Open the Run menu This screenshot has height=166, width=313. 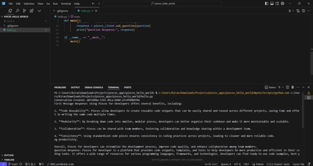coord(55,3)
